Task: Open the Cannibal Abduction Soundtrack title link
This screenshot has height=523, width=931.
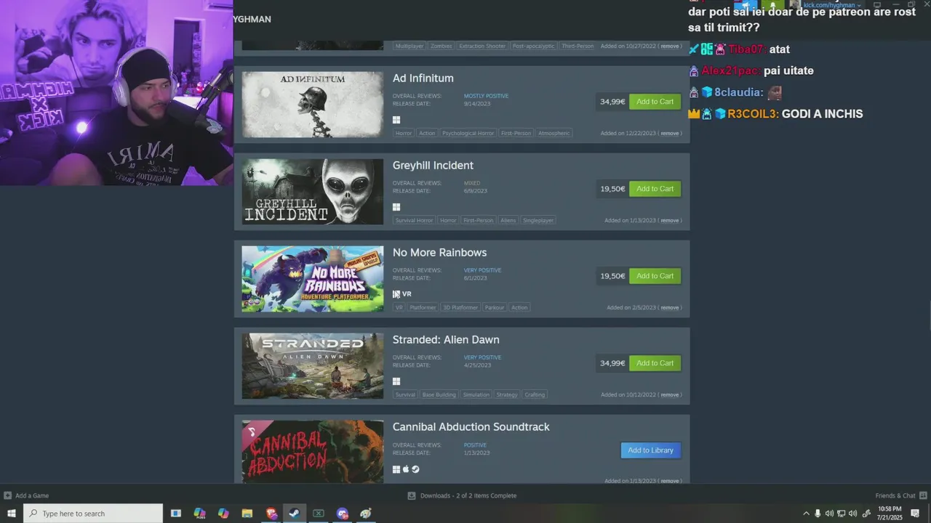Action: [x=471, y=427]
